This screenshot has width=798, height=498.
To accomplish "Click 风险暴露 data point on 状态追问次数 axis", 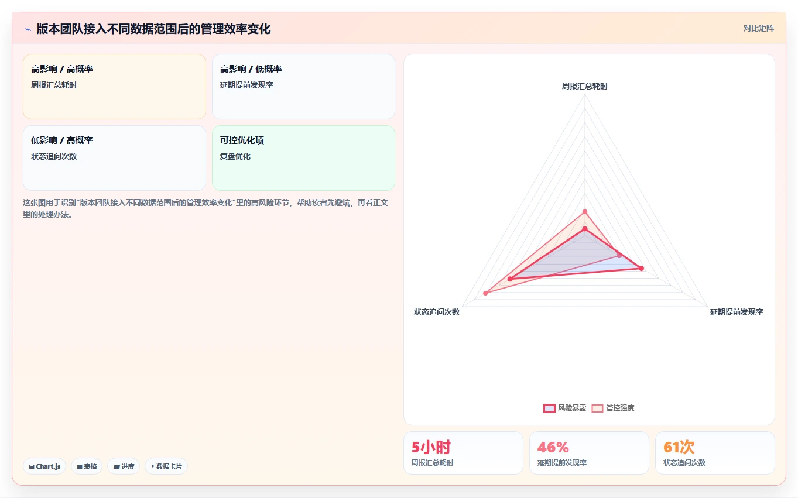I will click(x=510, y=279).
